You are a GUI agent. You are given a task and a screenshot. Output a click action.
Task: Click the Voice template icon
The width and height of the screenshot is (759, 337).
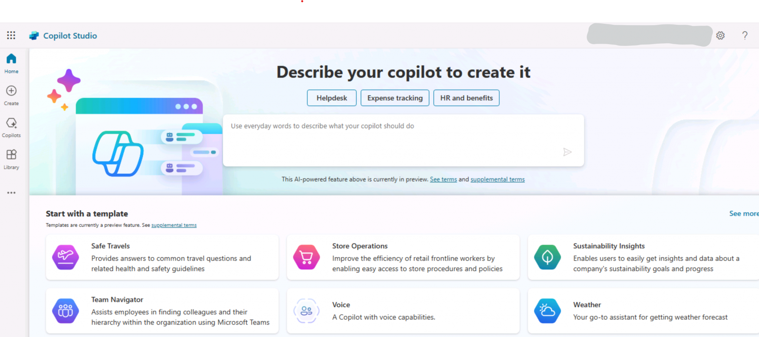[306, 311]
